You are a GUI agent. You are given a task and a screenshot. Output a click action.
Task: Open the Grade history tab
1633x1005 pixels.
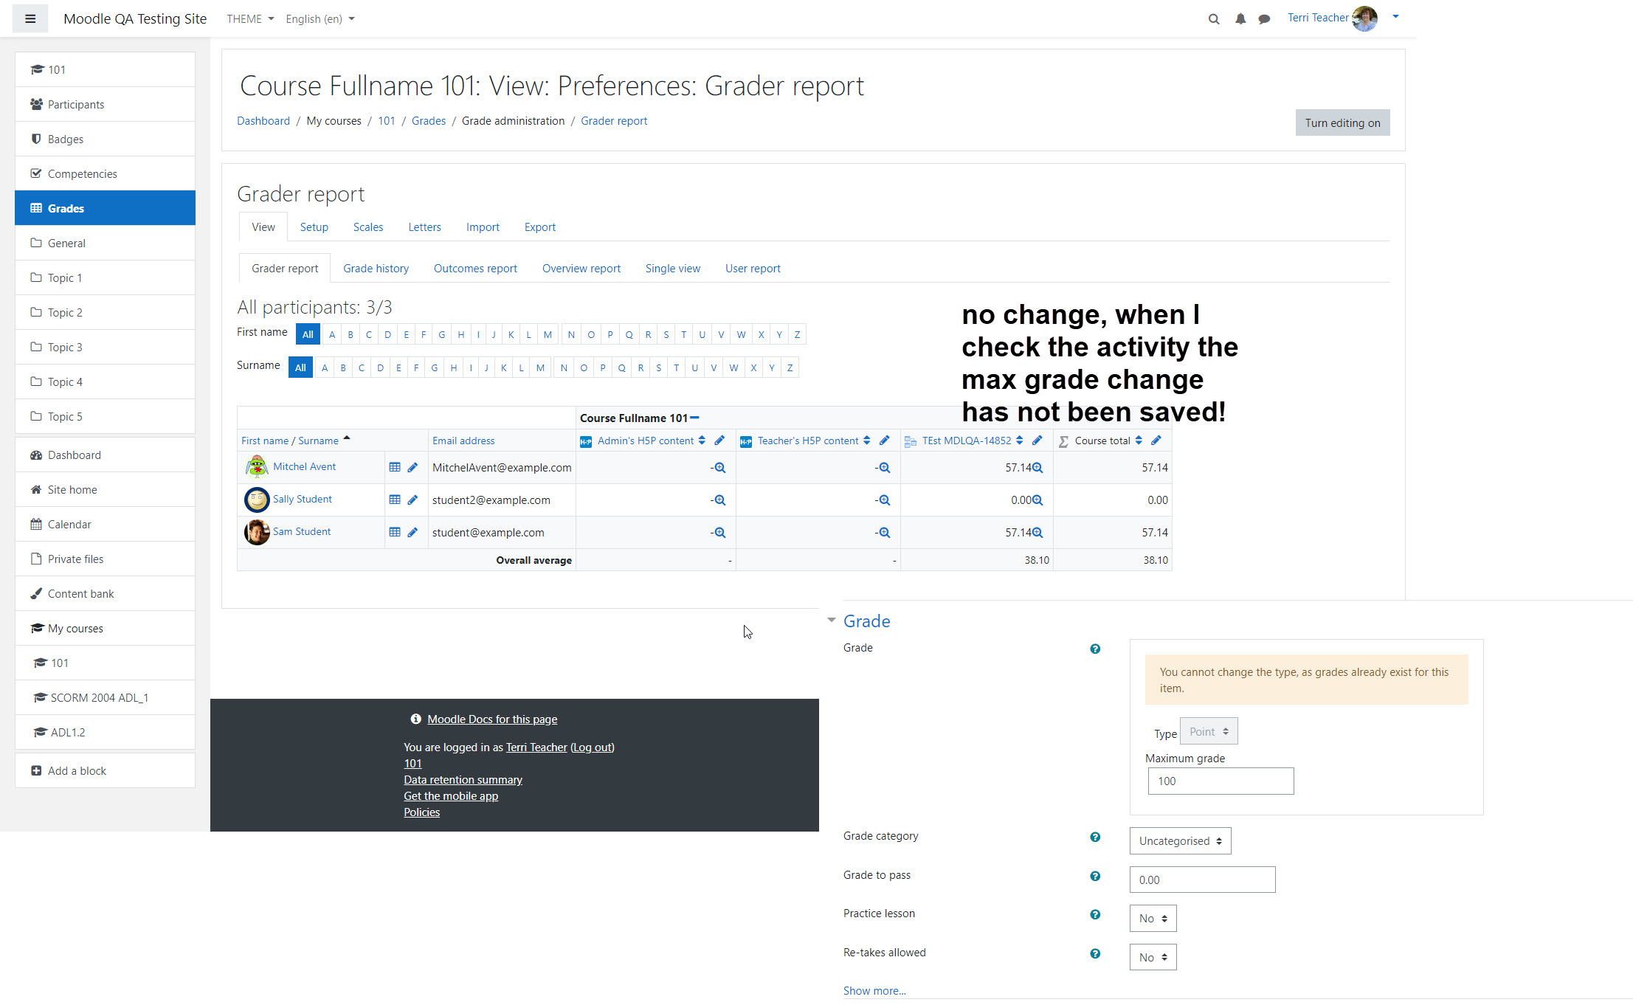[x=376, y=269]
